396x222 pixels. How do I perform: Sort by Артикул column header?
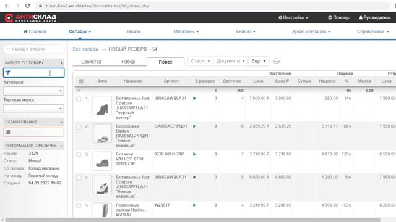(x=171, y=81)
